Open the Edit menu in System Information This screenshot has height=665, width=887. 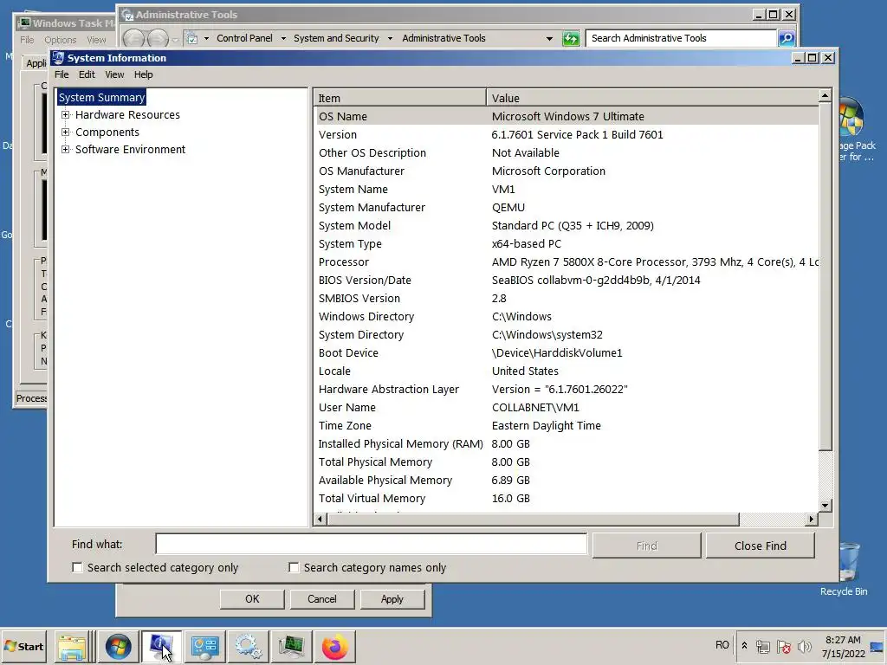87,74
